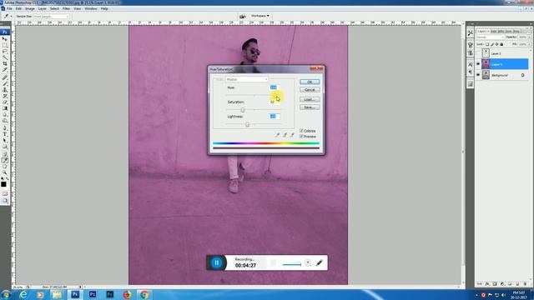This screenshot has width=534, height=300.
Task: Toggle the Colorize checkbox
Action: pos(301,131)
